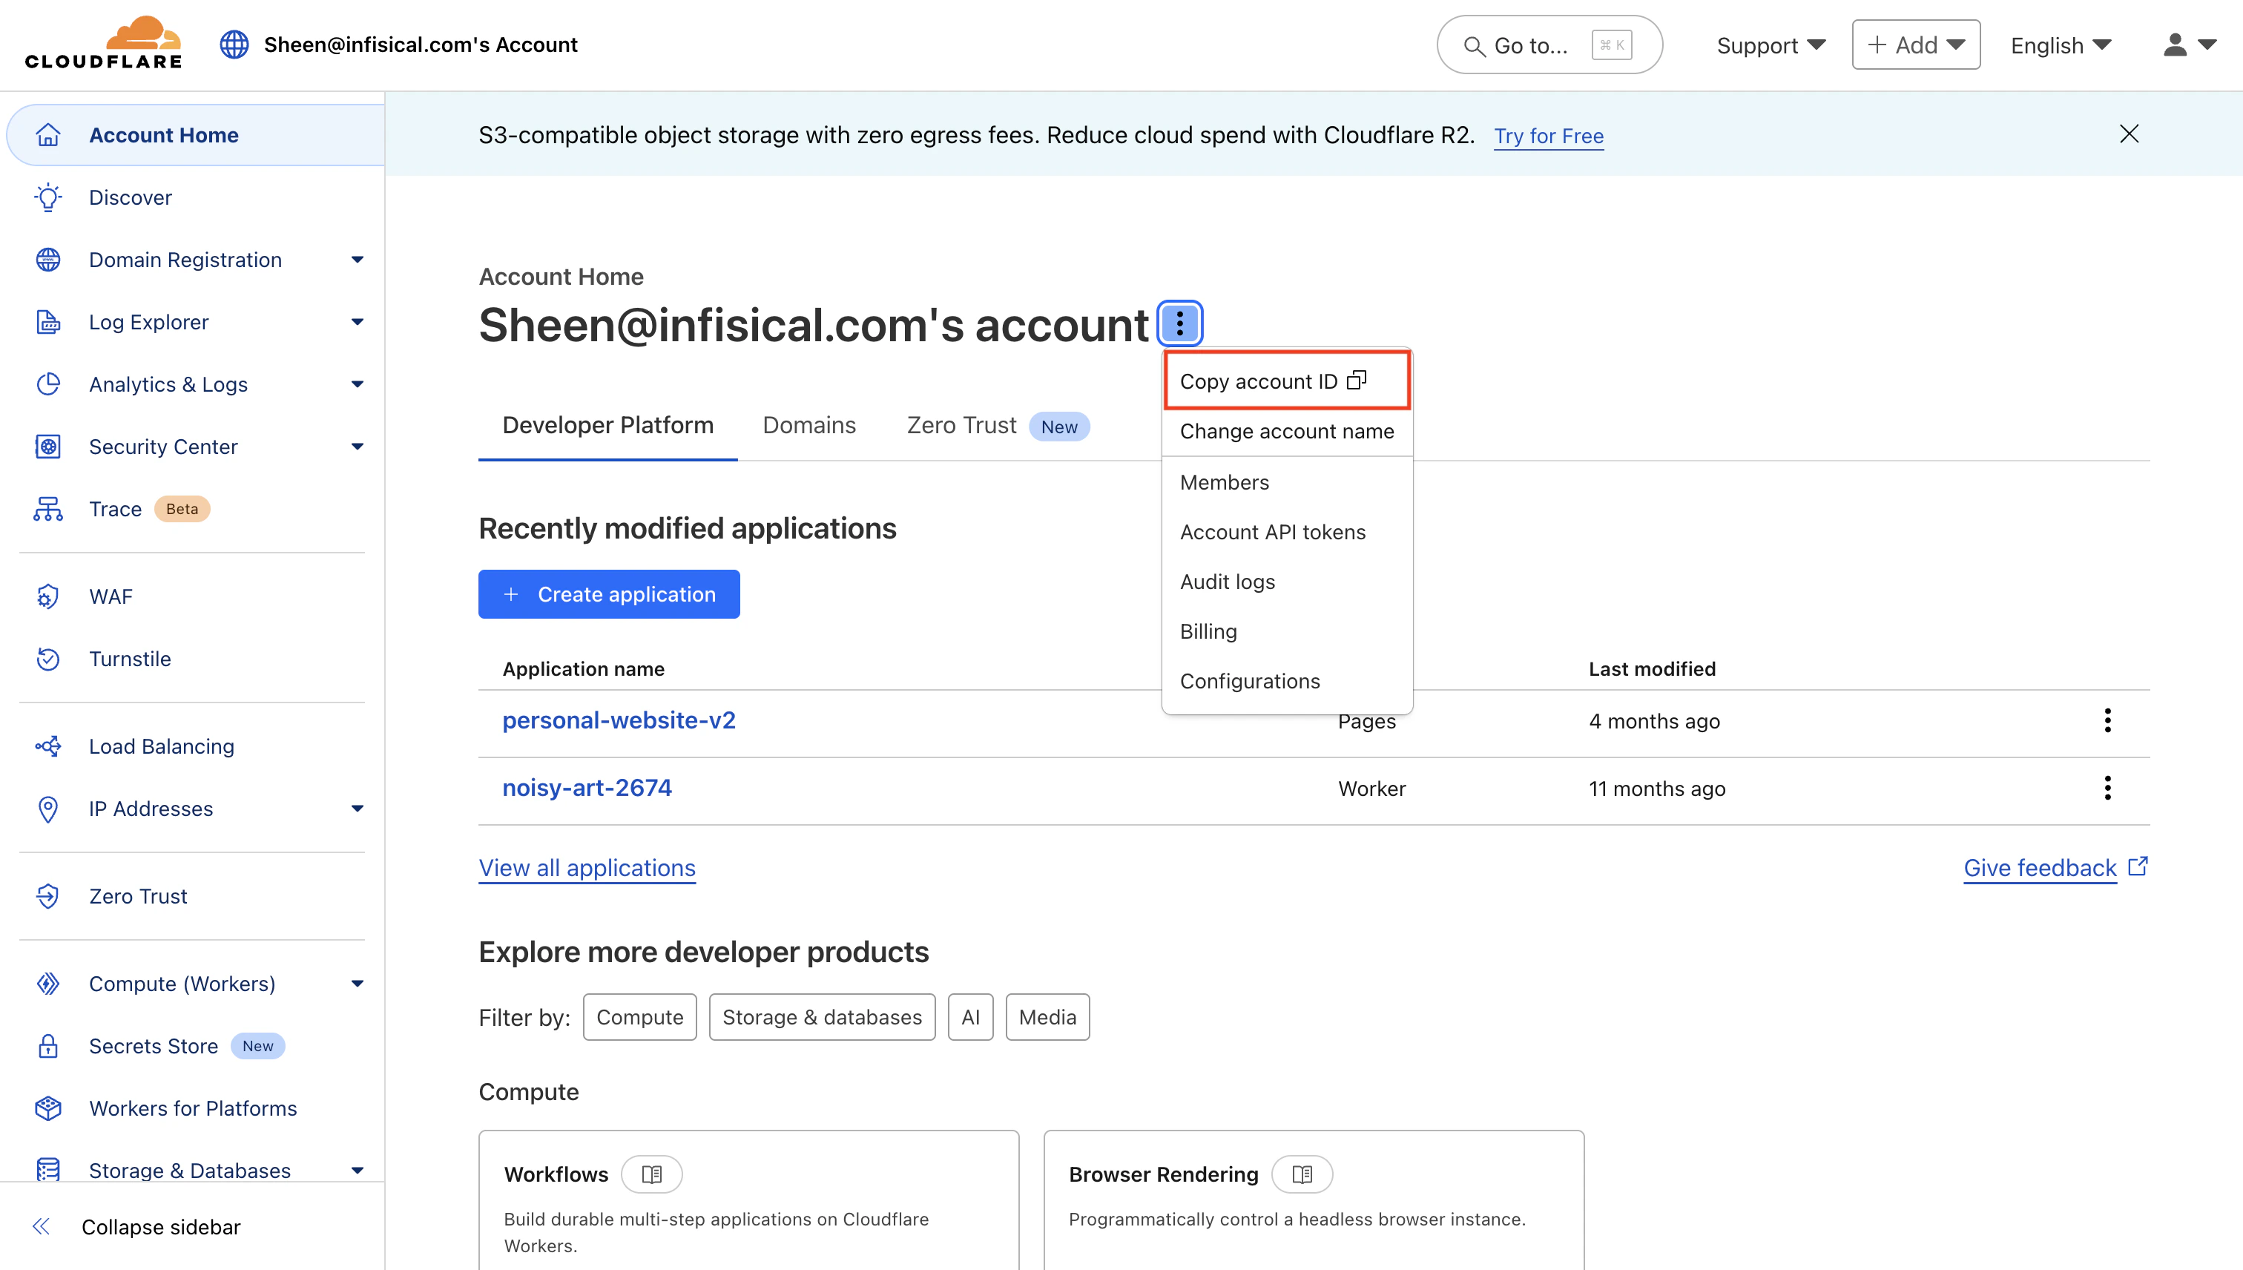
Task: Click the IP Addresses pin icon
Action: (48, 809)
